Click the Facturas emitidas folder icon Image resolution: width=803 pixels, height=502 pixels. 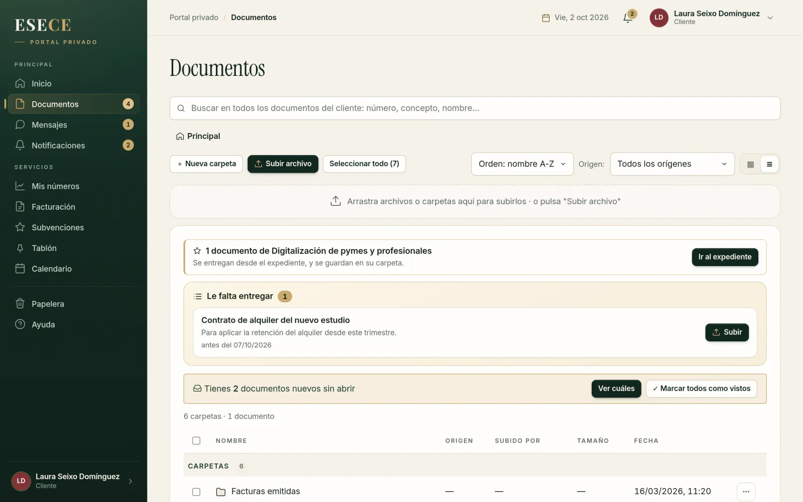221,491
